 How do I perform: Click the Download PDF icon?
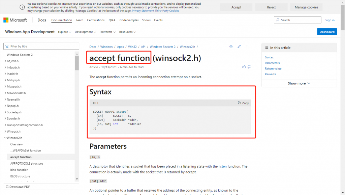click(7, 187)
